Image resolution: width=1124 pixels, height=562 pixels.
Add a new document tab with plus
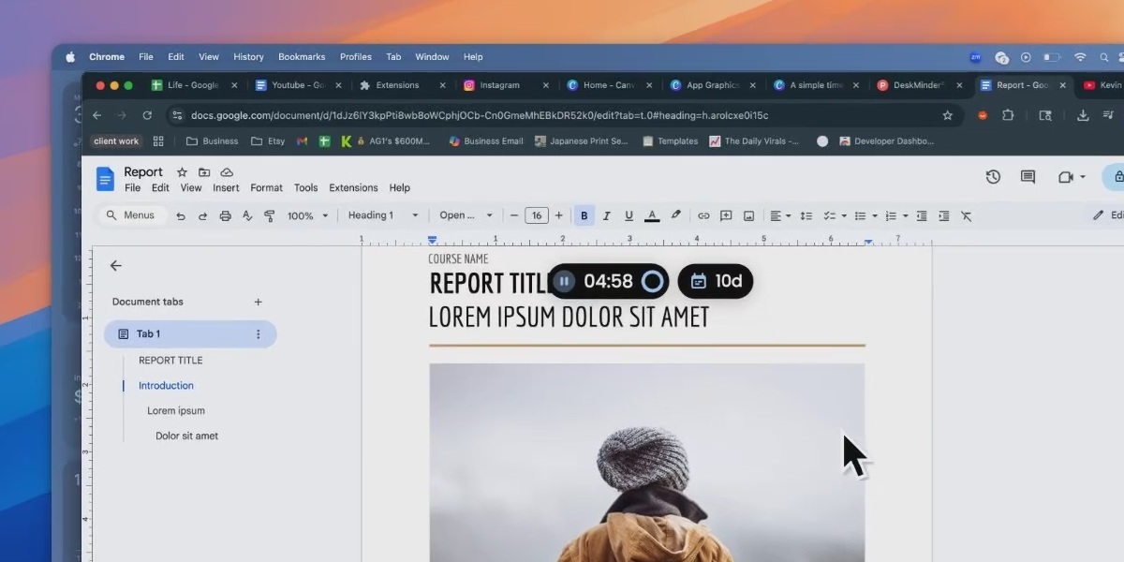pyautogui.click(x=258, y=302)
